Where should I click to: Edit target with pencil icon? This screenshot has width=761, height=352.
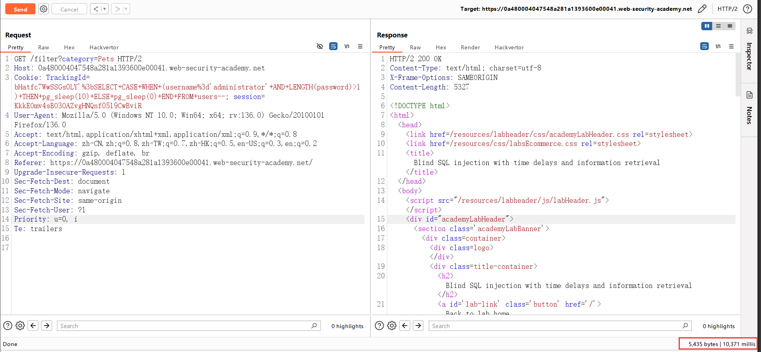tap(702, 9)
